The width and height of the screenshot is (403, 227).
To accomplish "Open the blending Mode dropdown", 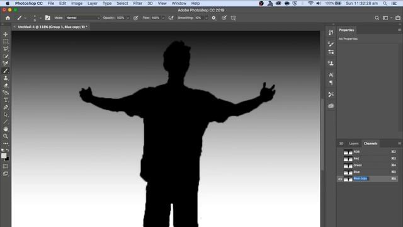I will [82, 18].
